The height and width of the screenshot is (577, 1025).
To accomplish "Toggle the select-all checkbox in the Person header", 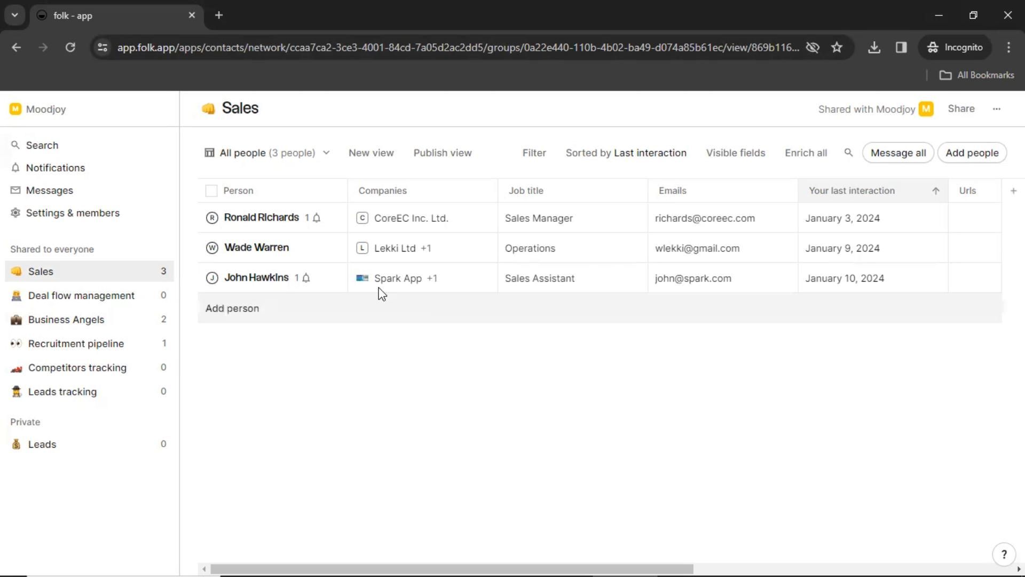I will (x=211, y=191).
